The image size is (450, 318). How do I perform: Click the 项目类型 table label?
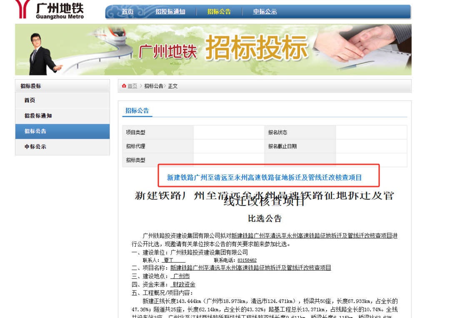135,132
